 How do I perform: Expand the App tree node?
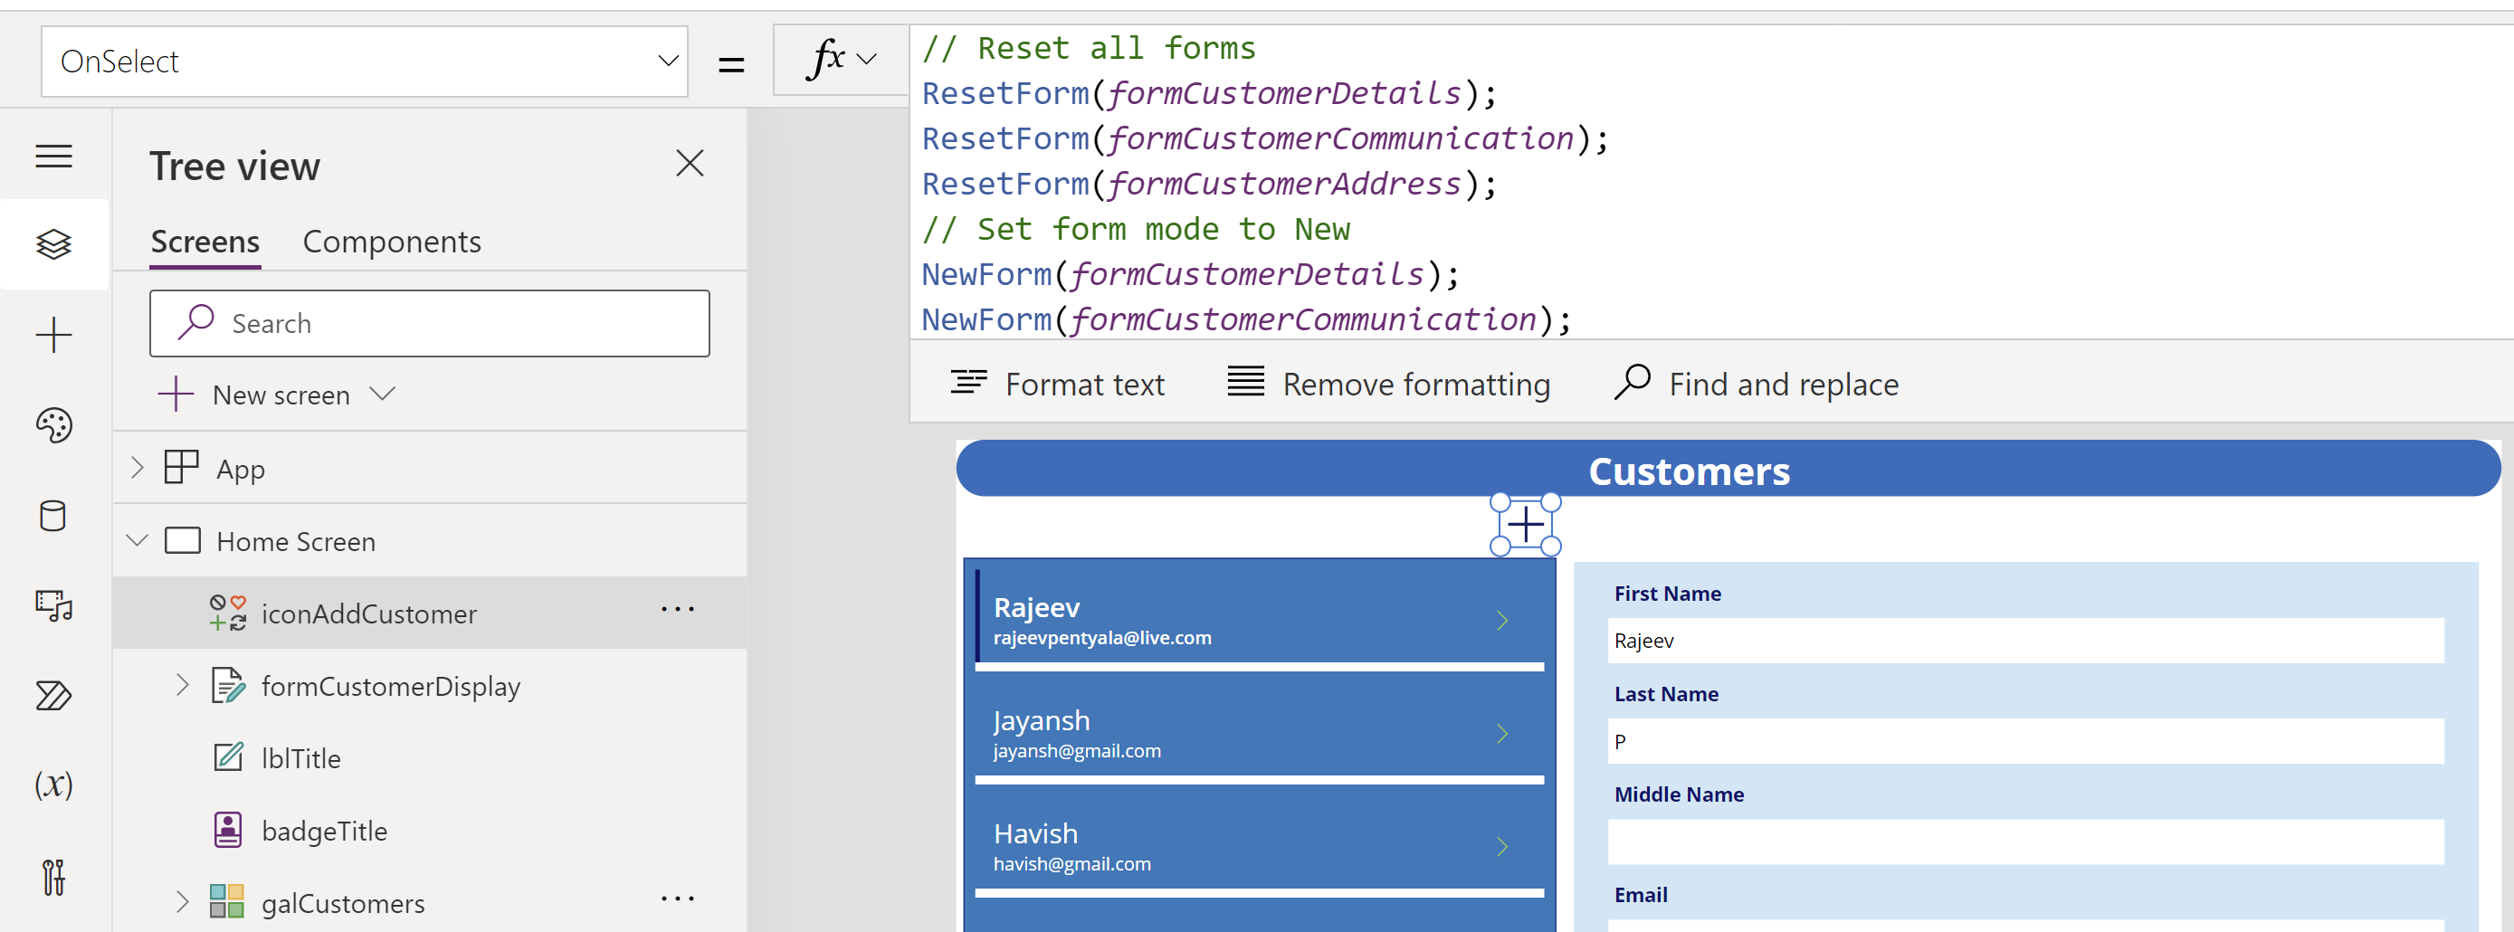[x=138, y=469]
